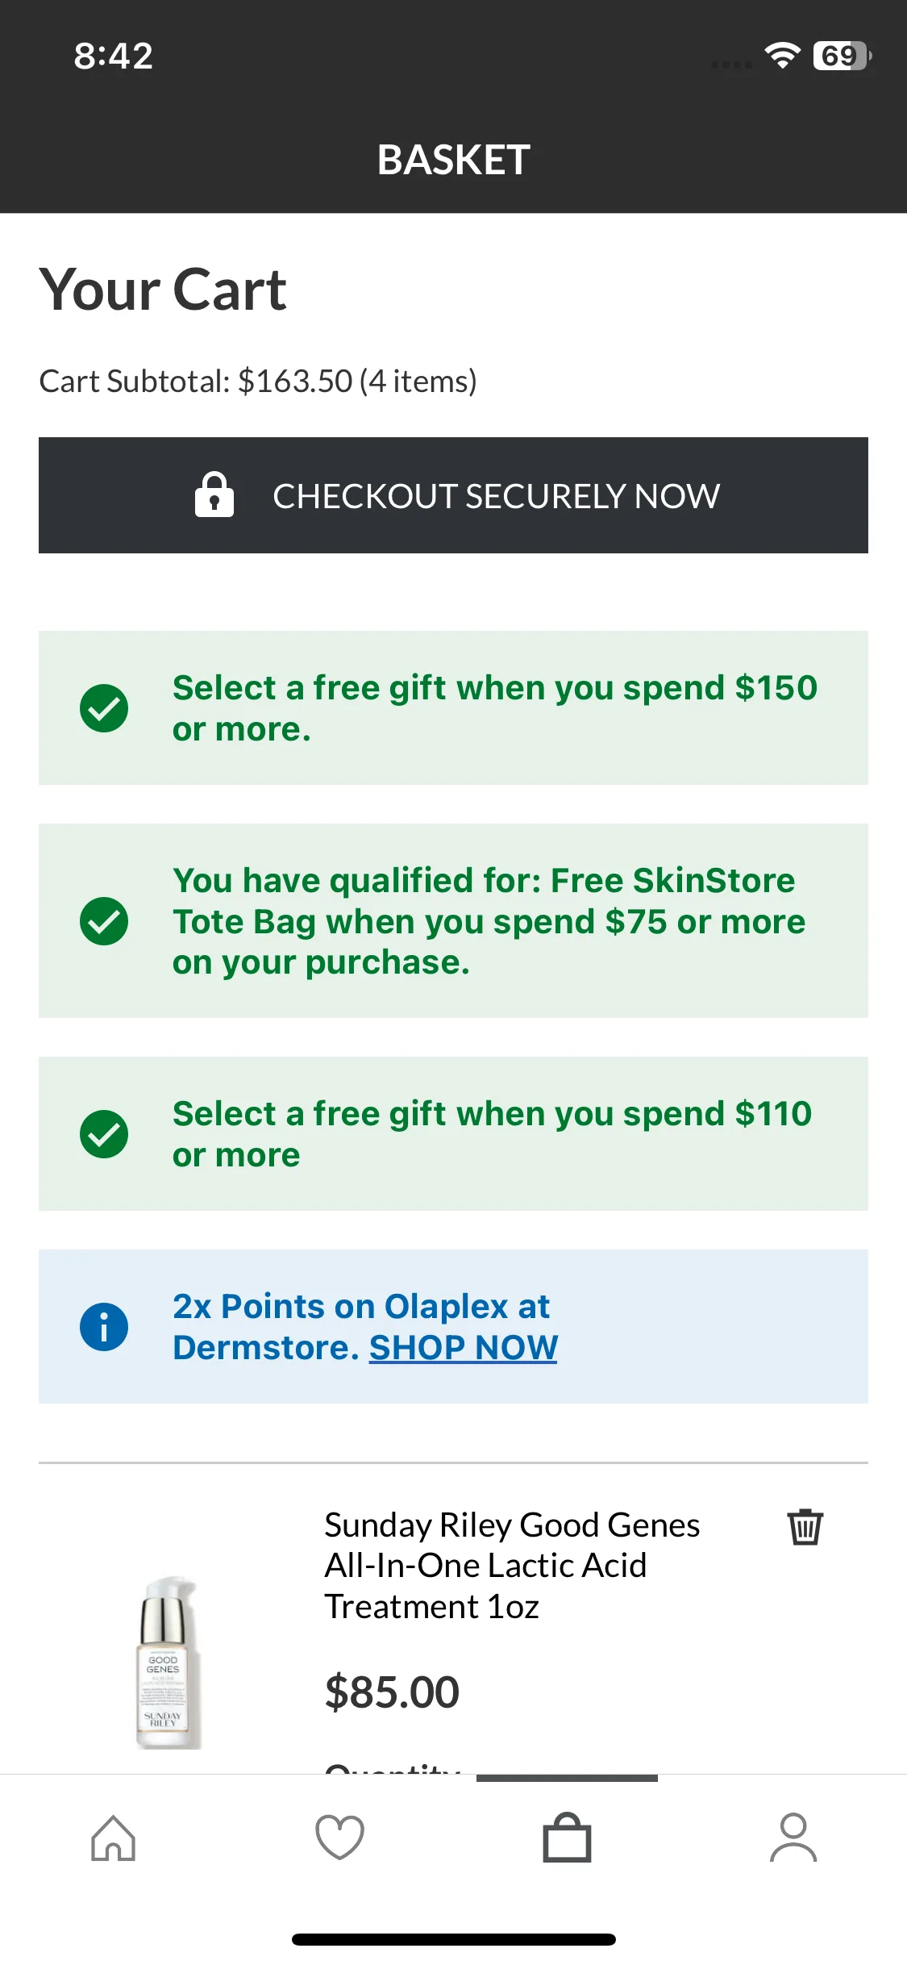Open the wishlist heart icon
The width and height of the screenshot is (907, 1965).
coord(340,1838)
